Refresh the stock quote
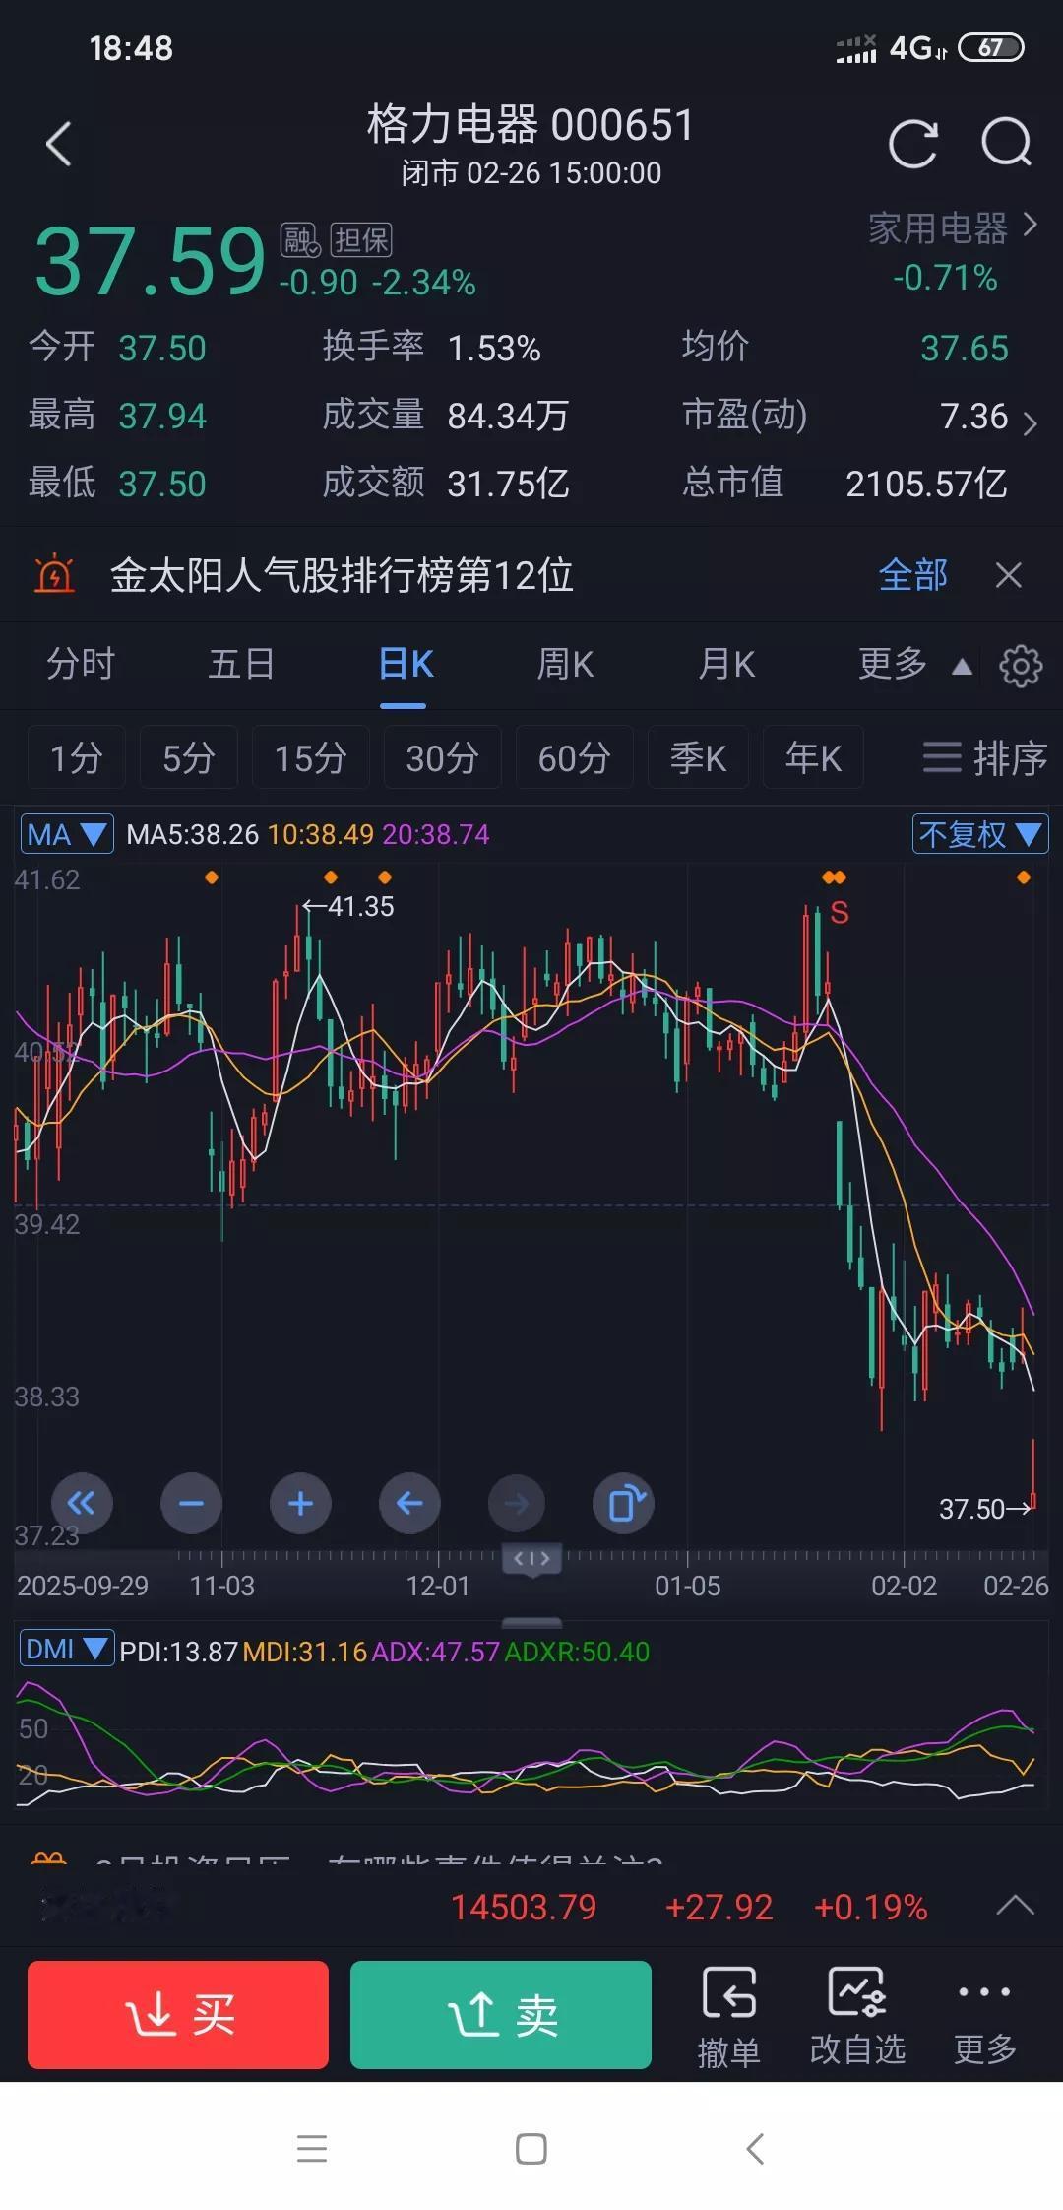 point(912,145)
